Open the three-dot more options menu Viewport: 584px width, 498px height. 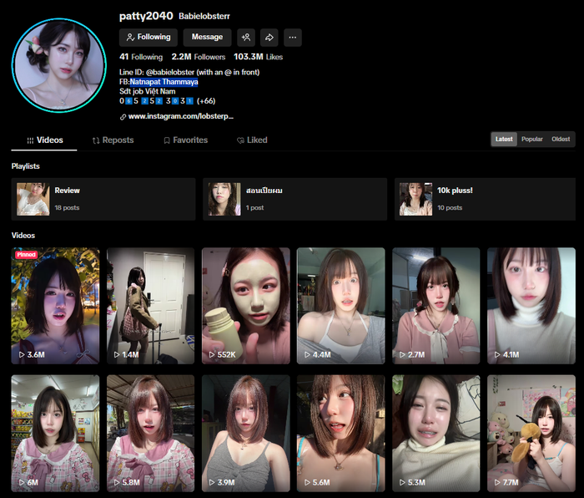[293, 38]
